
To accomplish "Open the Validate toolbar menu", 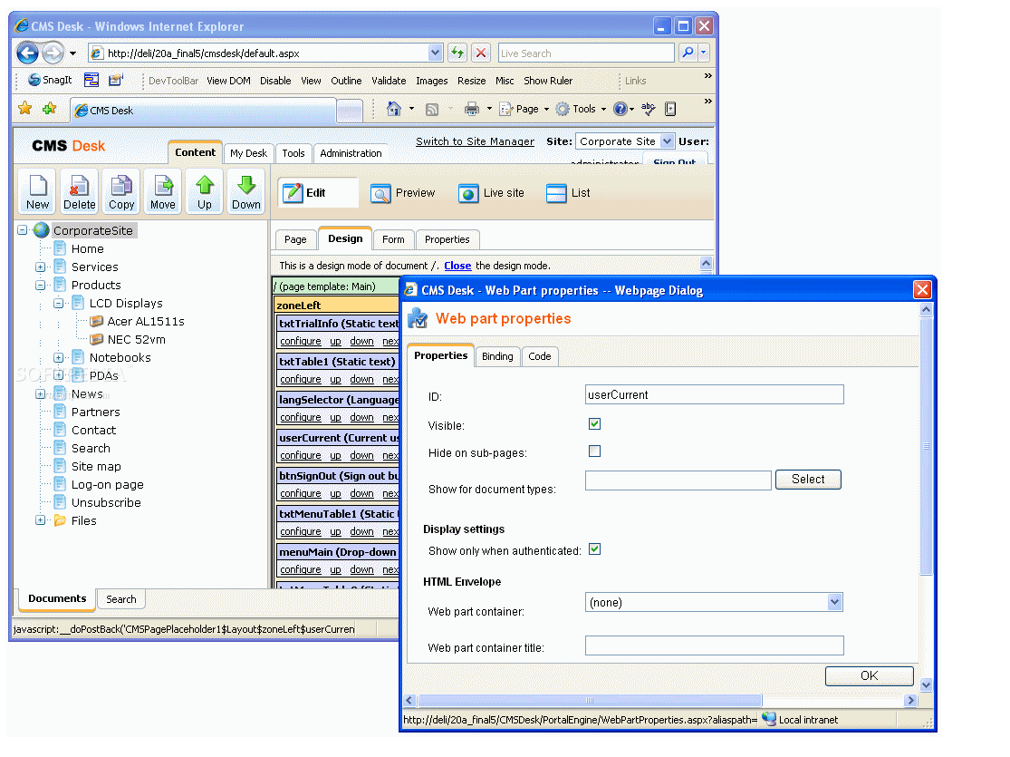I will (389, 81).
